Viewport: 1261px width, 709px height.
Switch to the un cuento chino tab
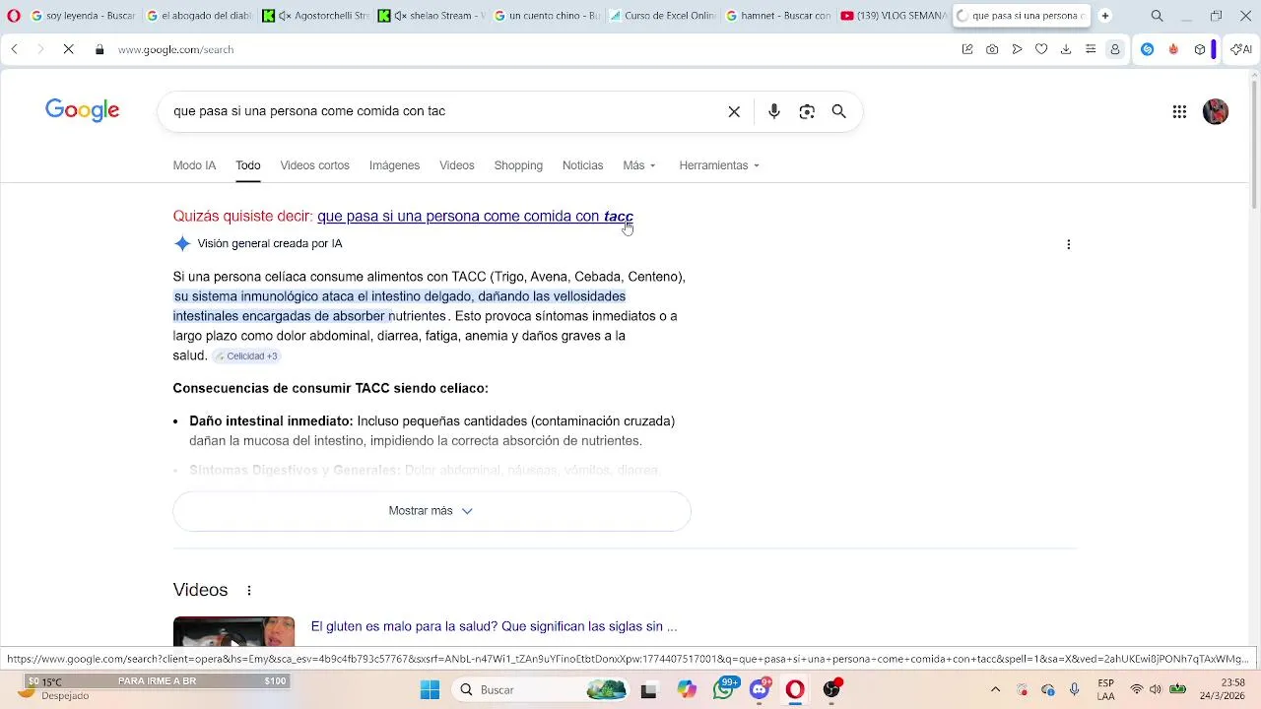548,16
